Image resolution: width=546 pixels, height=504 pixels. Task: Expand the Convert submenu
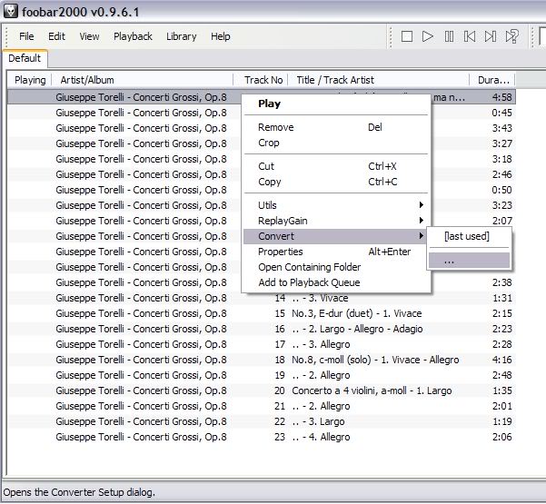tap(336, 236)
